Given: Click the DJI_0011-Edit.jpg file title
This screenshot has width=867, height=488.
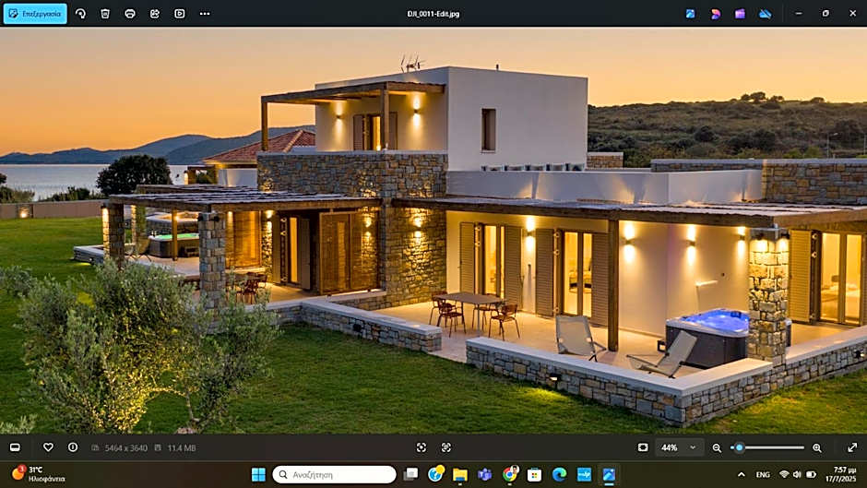Looking at the screenshot, I should pyautogui.click(x=433, y=14).
